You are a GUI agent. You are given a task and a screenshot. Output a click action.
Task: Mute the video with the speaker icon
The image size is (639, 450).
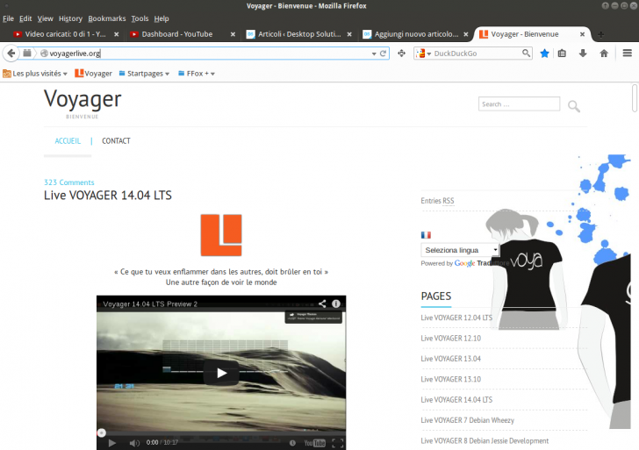133,443
